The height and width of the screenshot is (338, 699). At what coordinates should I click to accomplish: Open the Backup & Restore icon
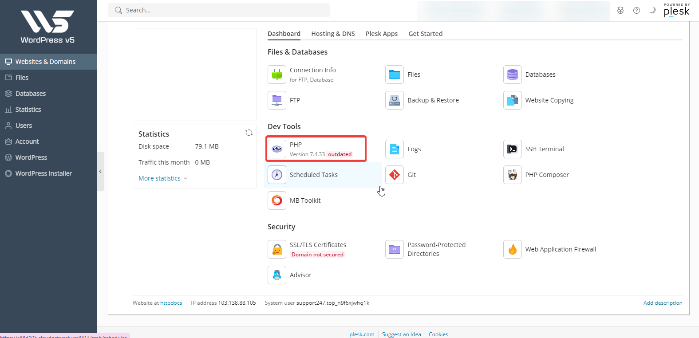(x=395, y=100)
